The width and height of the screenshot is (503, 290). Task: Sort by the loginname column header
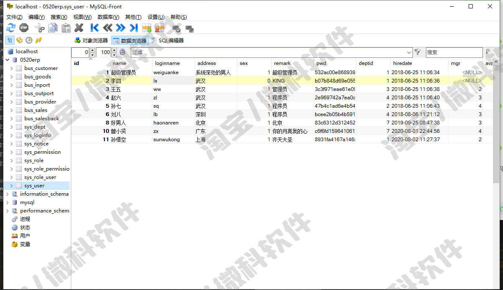[174, 63]
